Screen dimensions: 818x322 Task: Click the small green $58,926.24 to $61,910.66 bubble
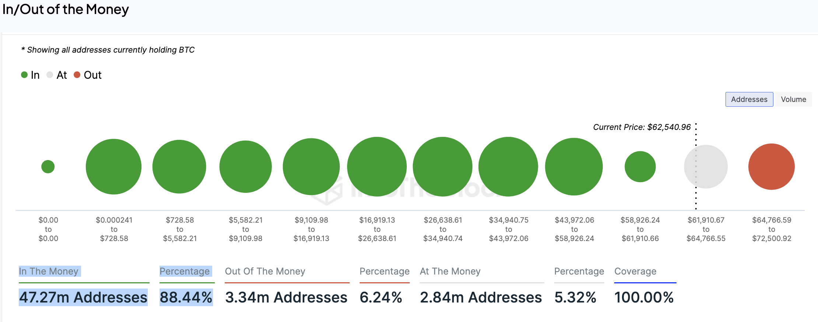pos(640,167)
